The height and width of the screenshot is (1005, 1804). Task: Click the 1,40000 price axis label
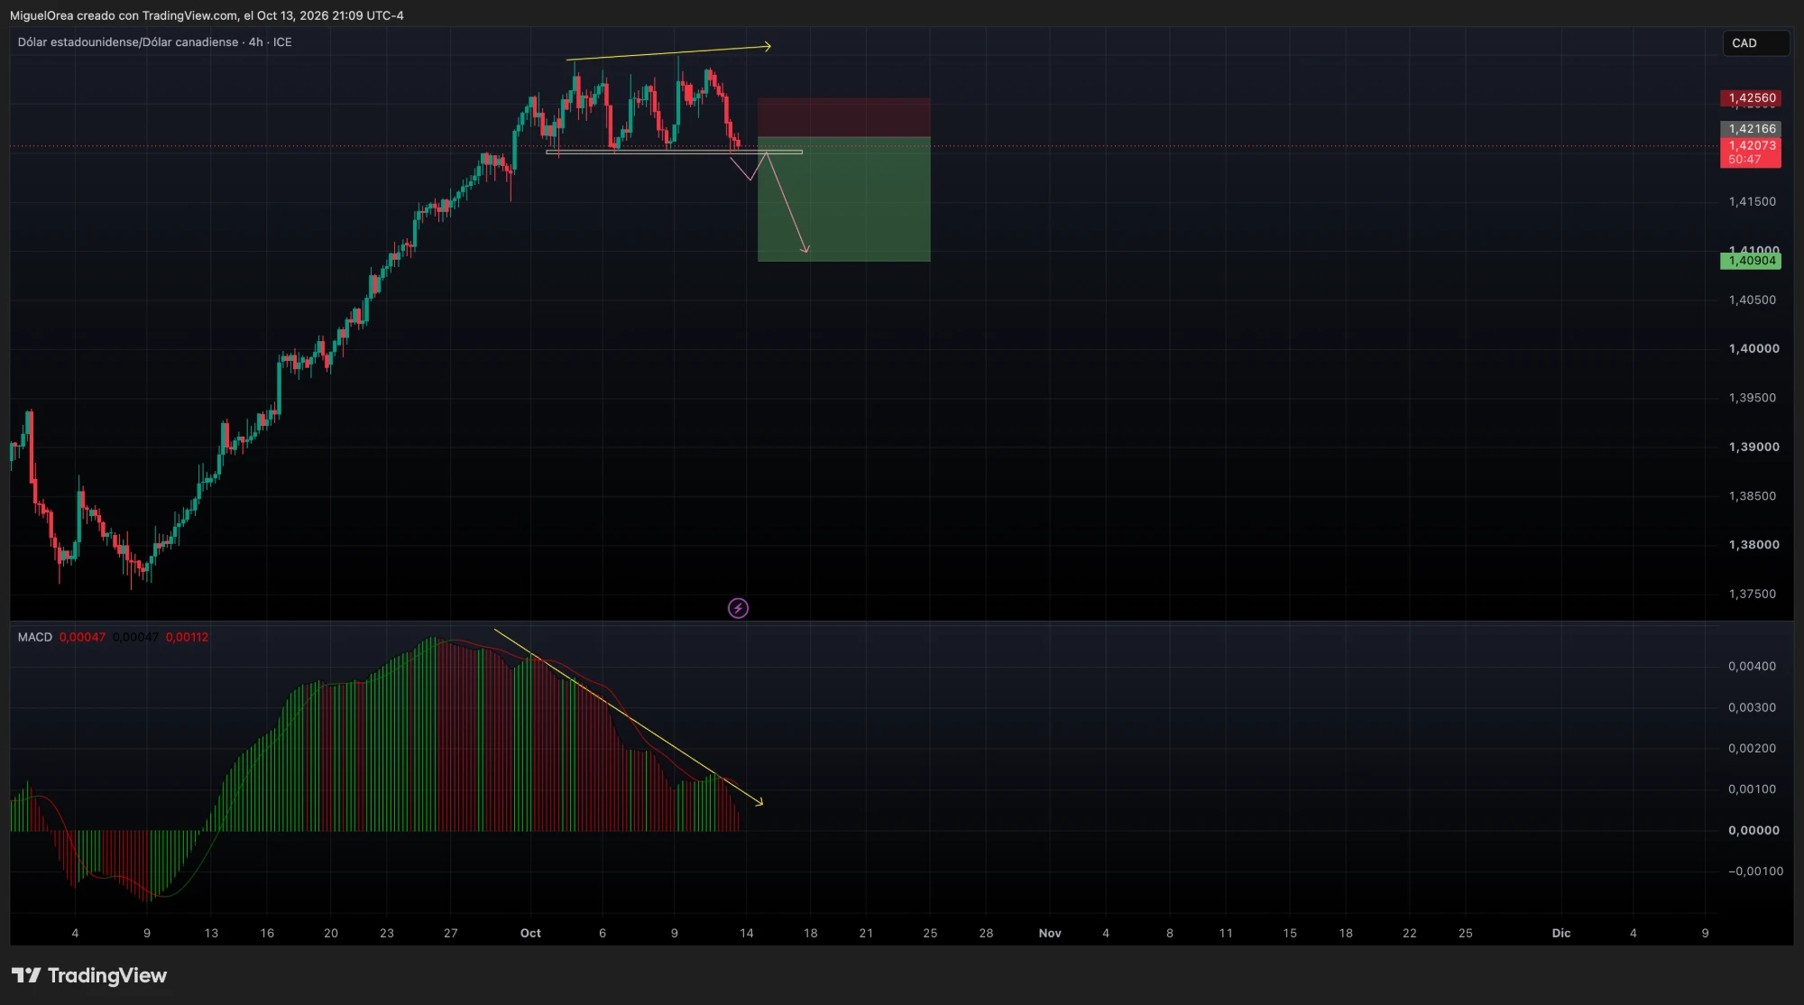click(1753, 348)
